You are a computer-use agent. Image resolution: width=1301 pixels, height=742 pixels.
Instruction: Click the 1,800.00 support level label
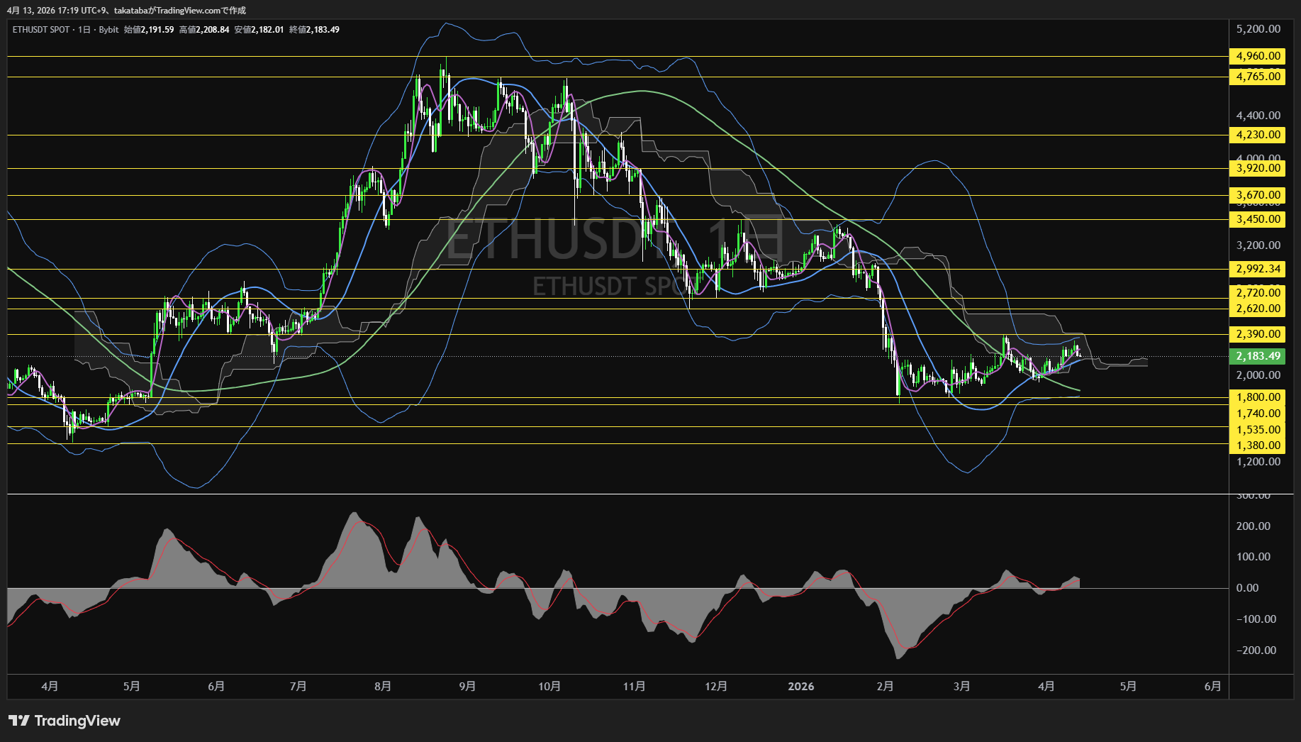(x=1258, y=397)
